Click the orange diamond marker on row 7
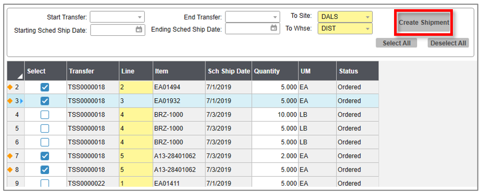 (10, 156)
